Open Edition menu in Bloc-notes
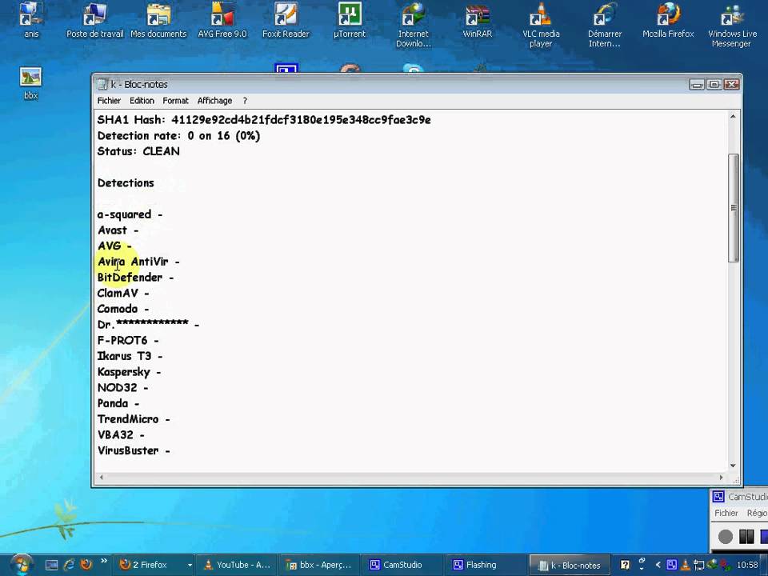Screen dimensions: 768x576 [142, 101]
